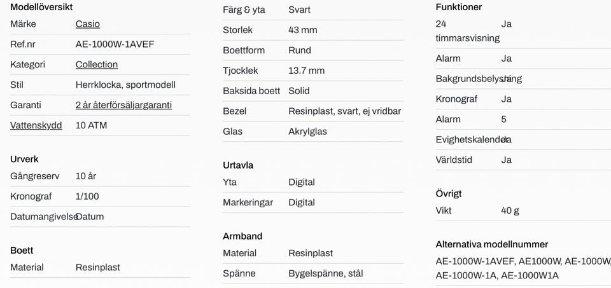Select the 10 ATM water resistance value
The image size is (611, 288).
coord(91,125)
